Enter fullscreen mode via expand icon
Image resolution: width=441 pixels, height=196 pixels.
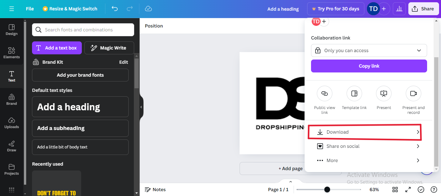click(408, 190)
